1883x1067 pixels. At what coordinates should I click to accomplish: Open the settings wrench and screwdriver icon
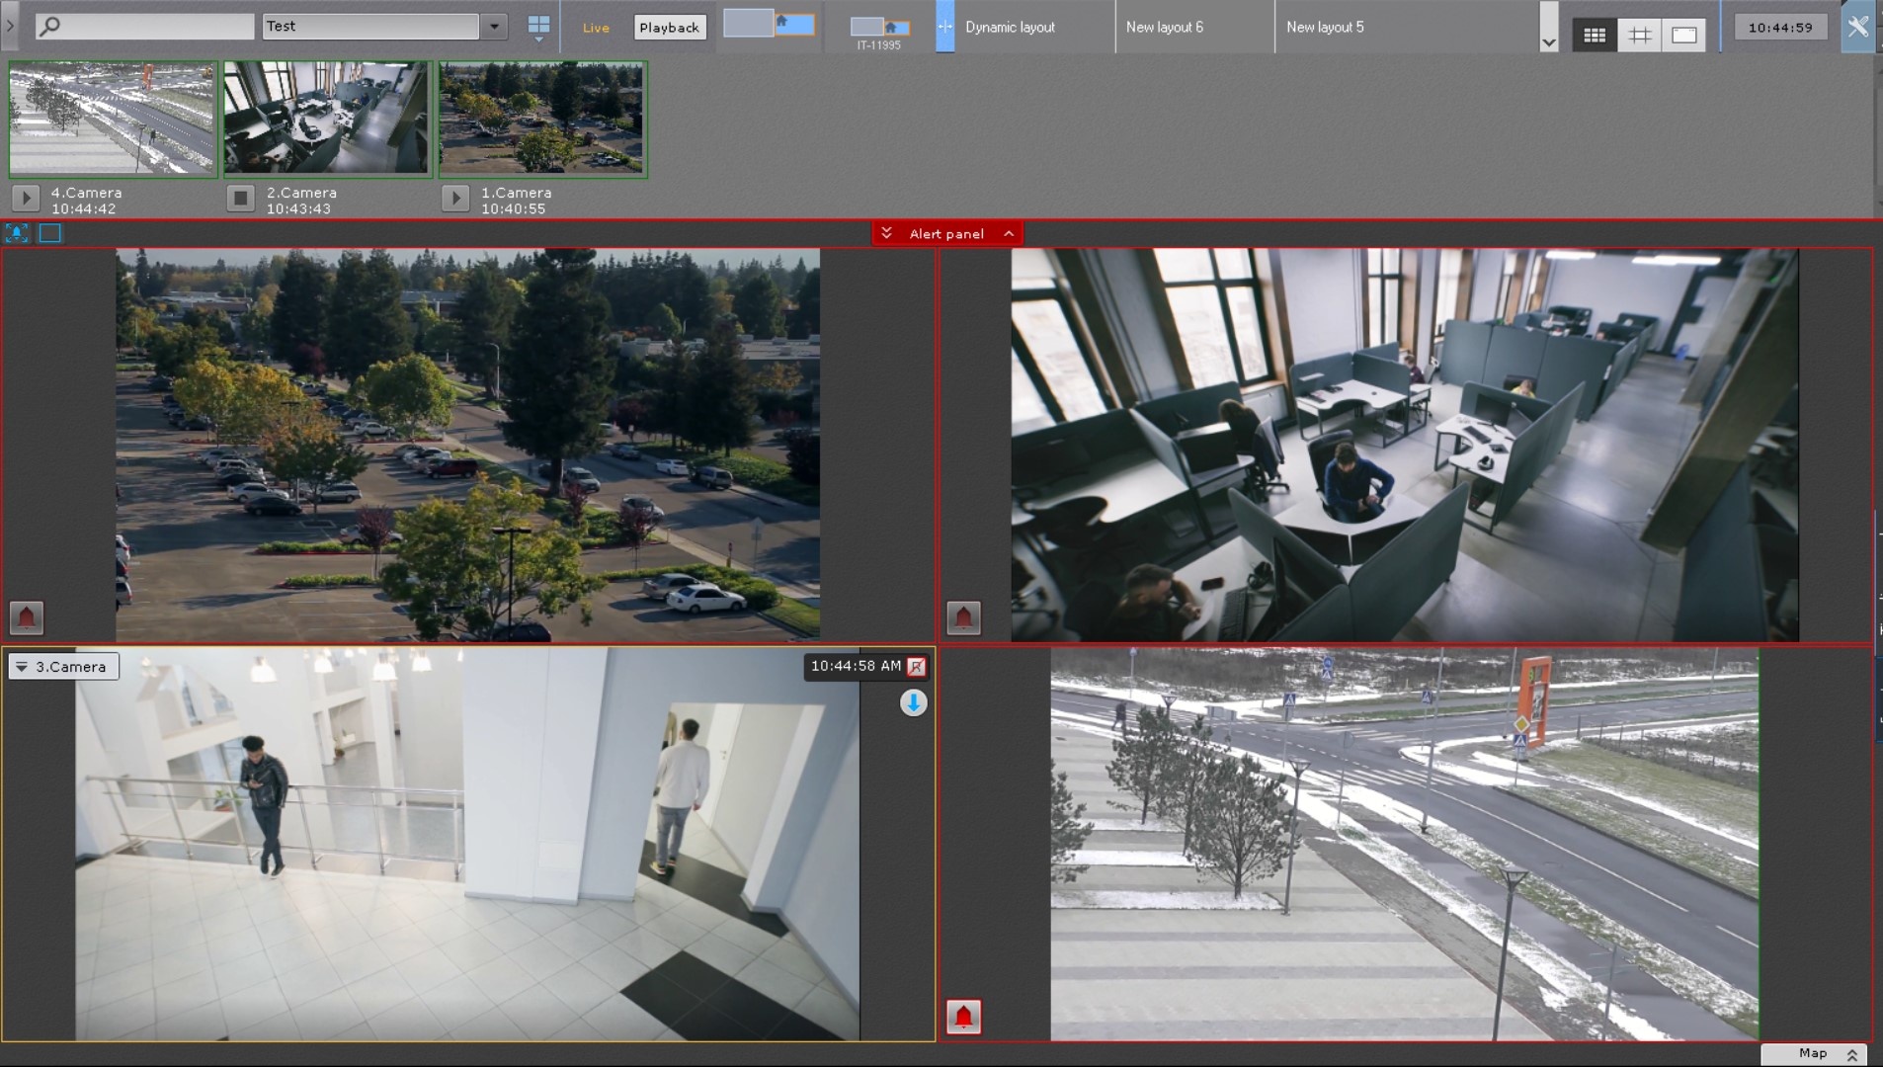point(1857,27)
